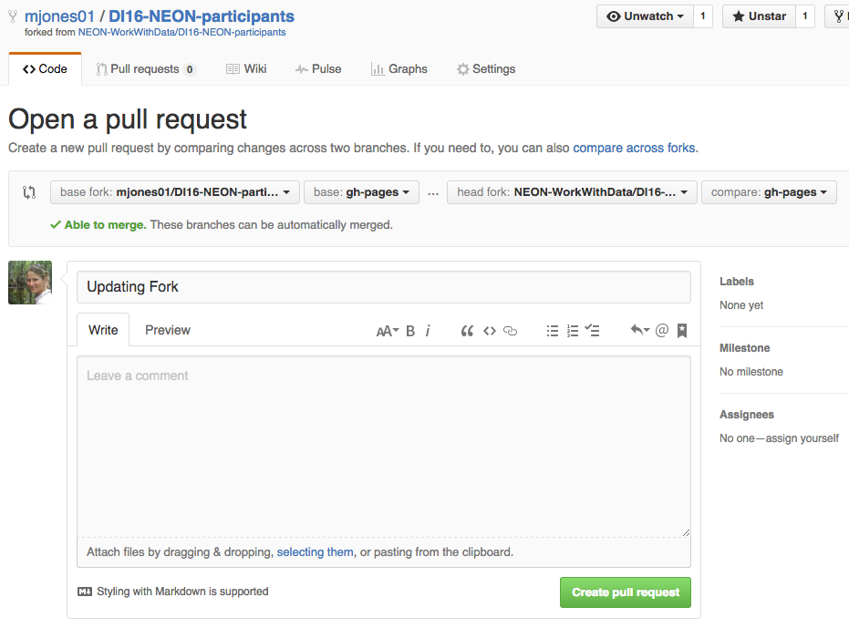The width and height of the screenshot is (849, 628).
Task: Click the Markdown logo icon
Action: pos(85,592)
